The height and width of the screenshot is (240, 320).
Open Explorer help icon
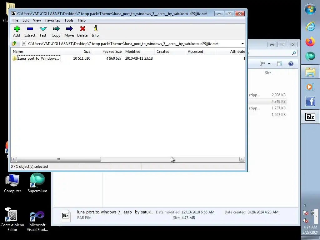point(291,64)
